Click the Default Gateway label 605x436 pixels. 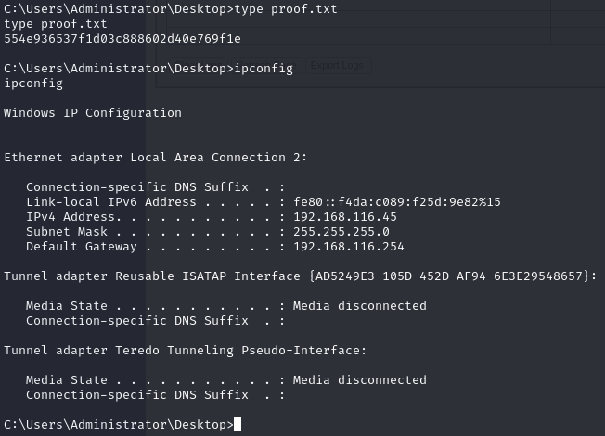coord(82,247)
